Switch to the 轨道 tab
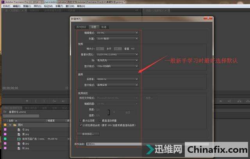Image resolution: width=250 pixels, height=159 pixels. (x=104, y=27)
